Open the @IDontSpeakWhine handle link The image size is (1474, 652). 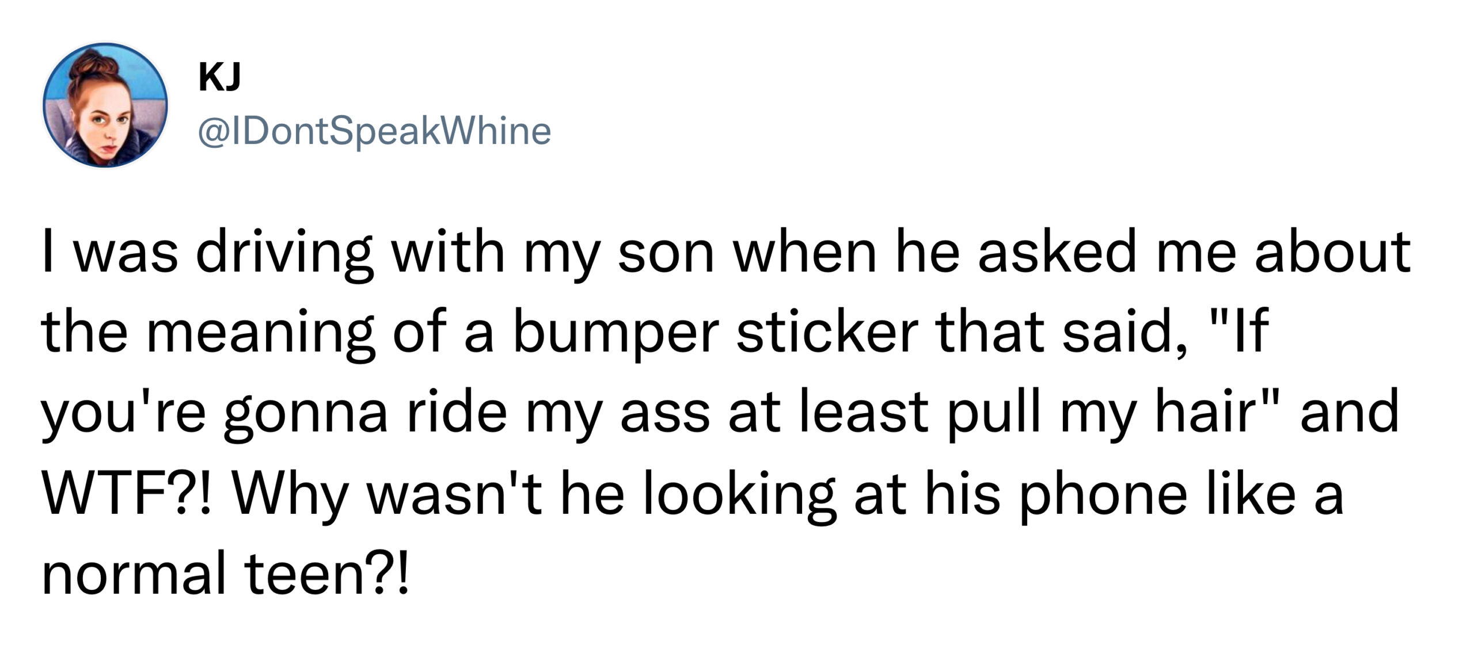point(374,131)
